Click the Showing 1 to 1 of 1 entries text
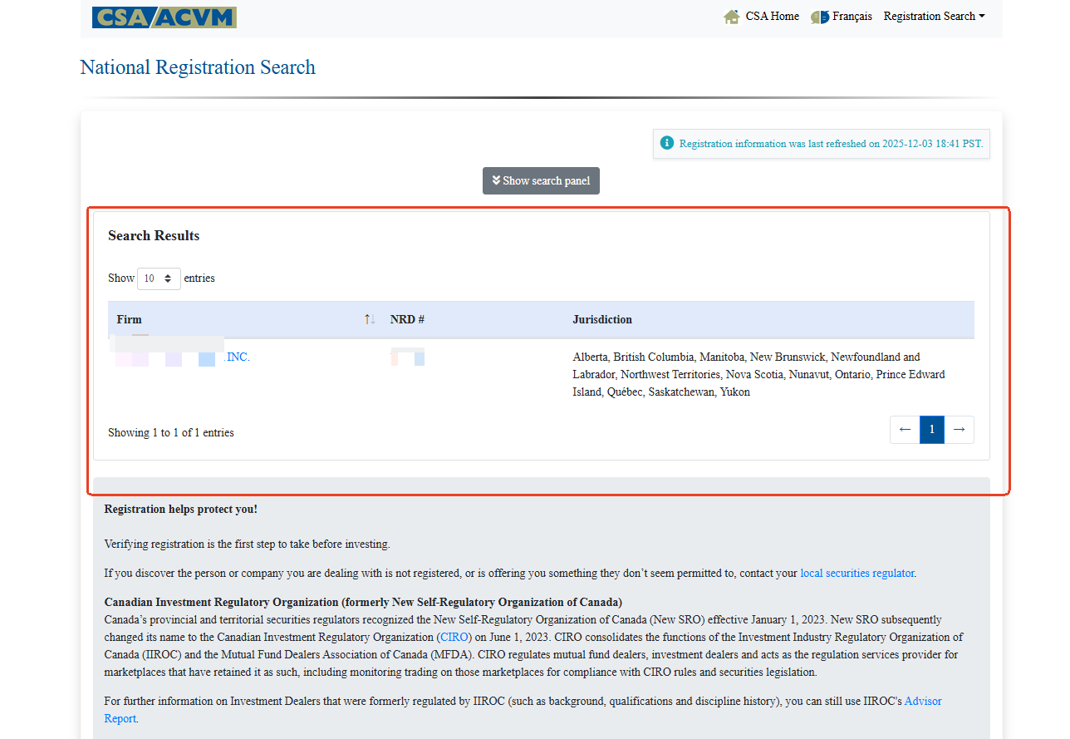 pyautogui.click(x=171, y=432)
